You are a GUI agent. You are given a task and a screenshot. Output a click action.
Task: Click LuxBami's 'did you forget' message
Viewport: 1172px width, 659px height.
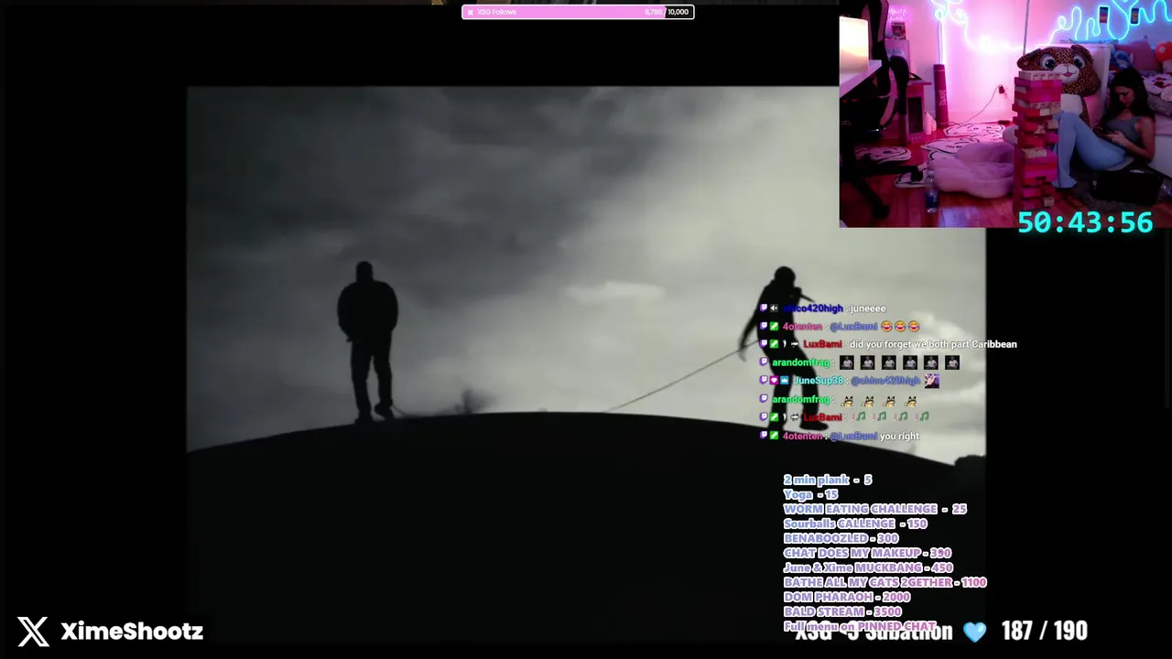933,344
